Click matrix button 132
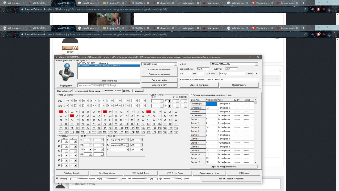Viewport: 339px width, 191px height. (176, 132)
